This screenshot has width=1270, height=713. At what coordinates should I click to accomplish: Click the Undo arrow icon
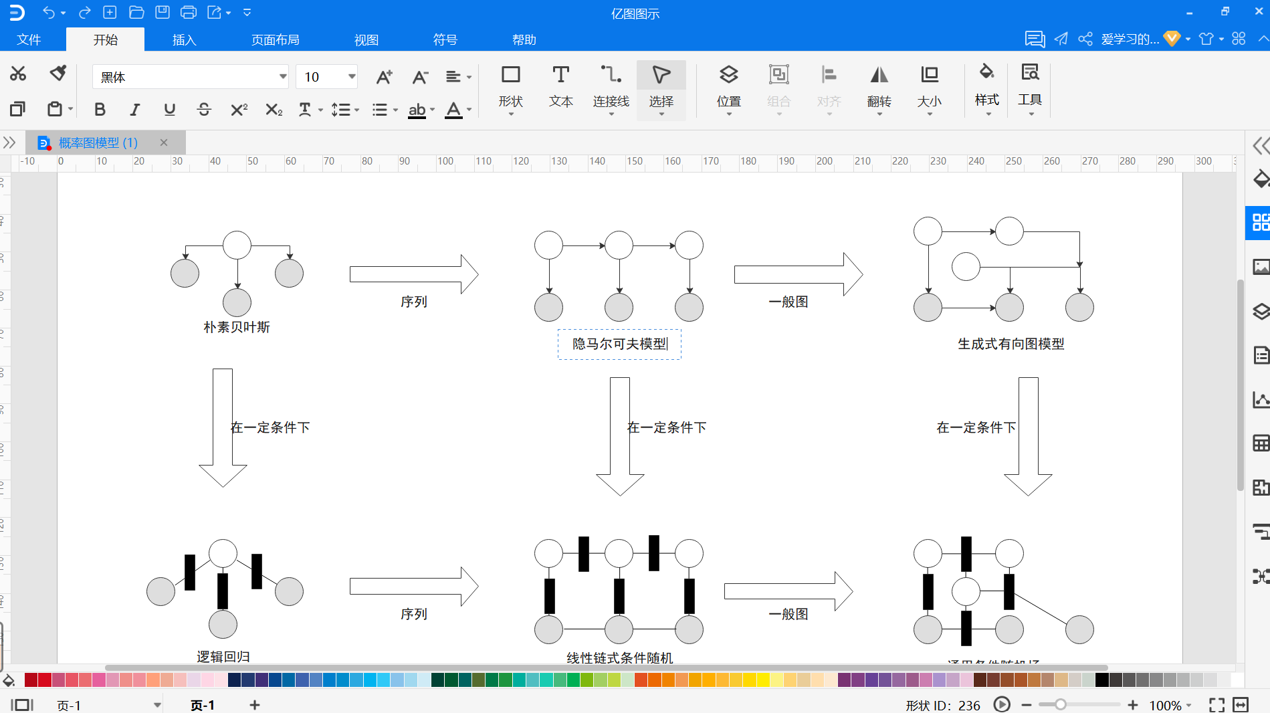click(49, 12)
